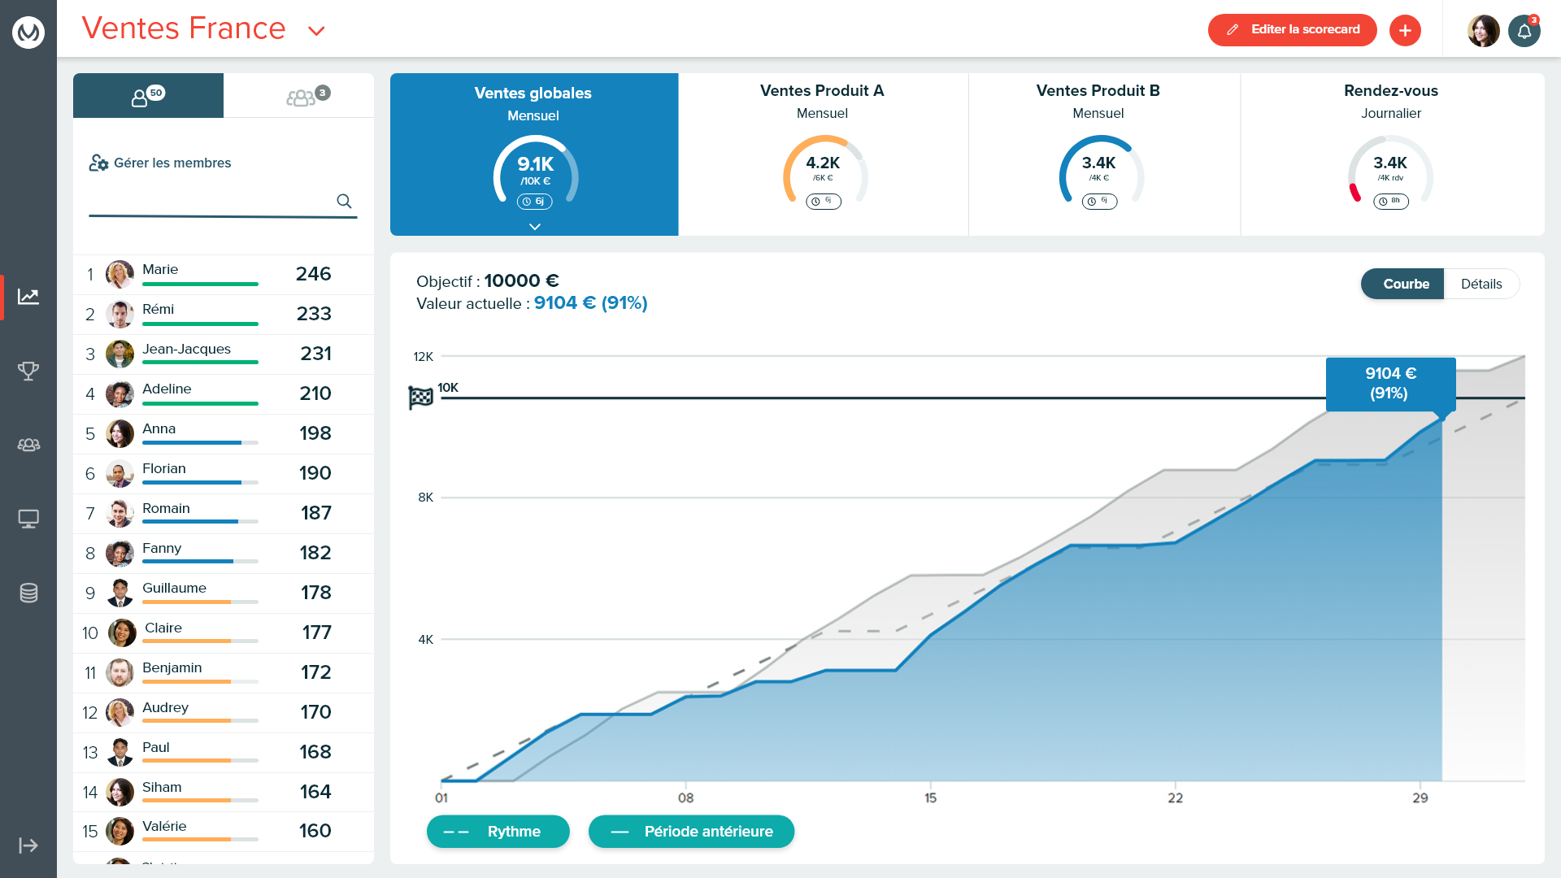
Task: Click the Objectif 10000 € text
Action: coord(488,281)
